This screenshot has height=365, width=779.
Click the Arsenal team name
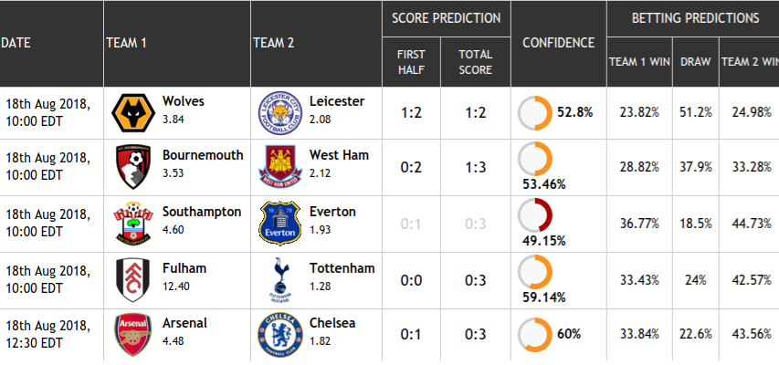point(184,323)
